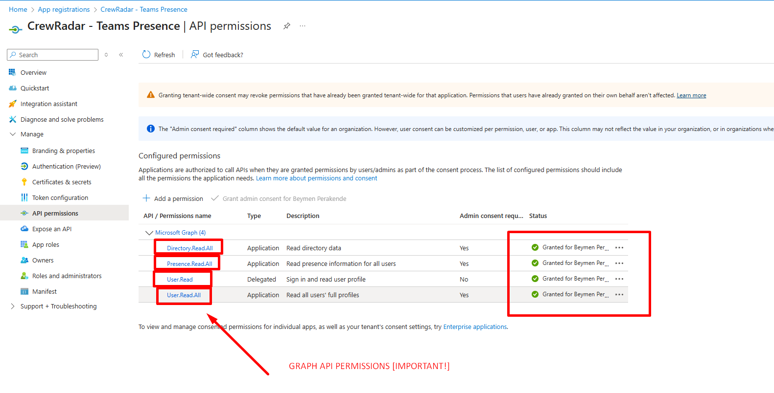Click 'Read presence information for all users' description
The height and width of the screenshot is (393, 774).
pyautogui.click(x=341, y=263)
